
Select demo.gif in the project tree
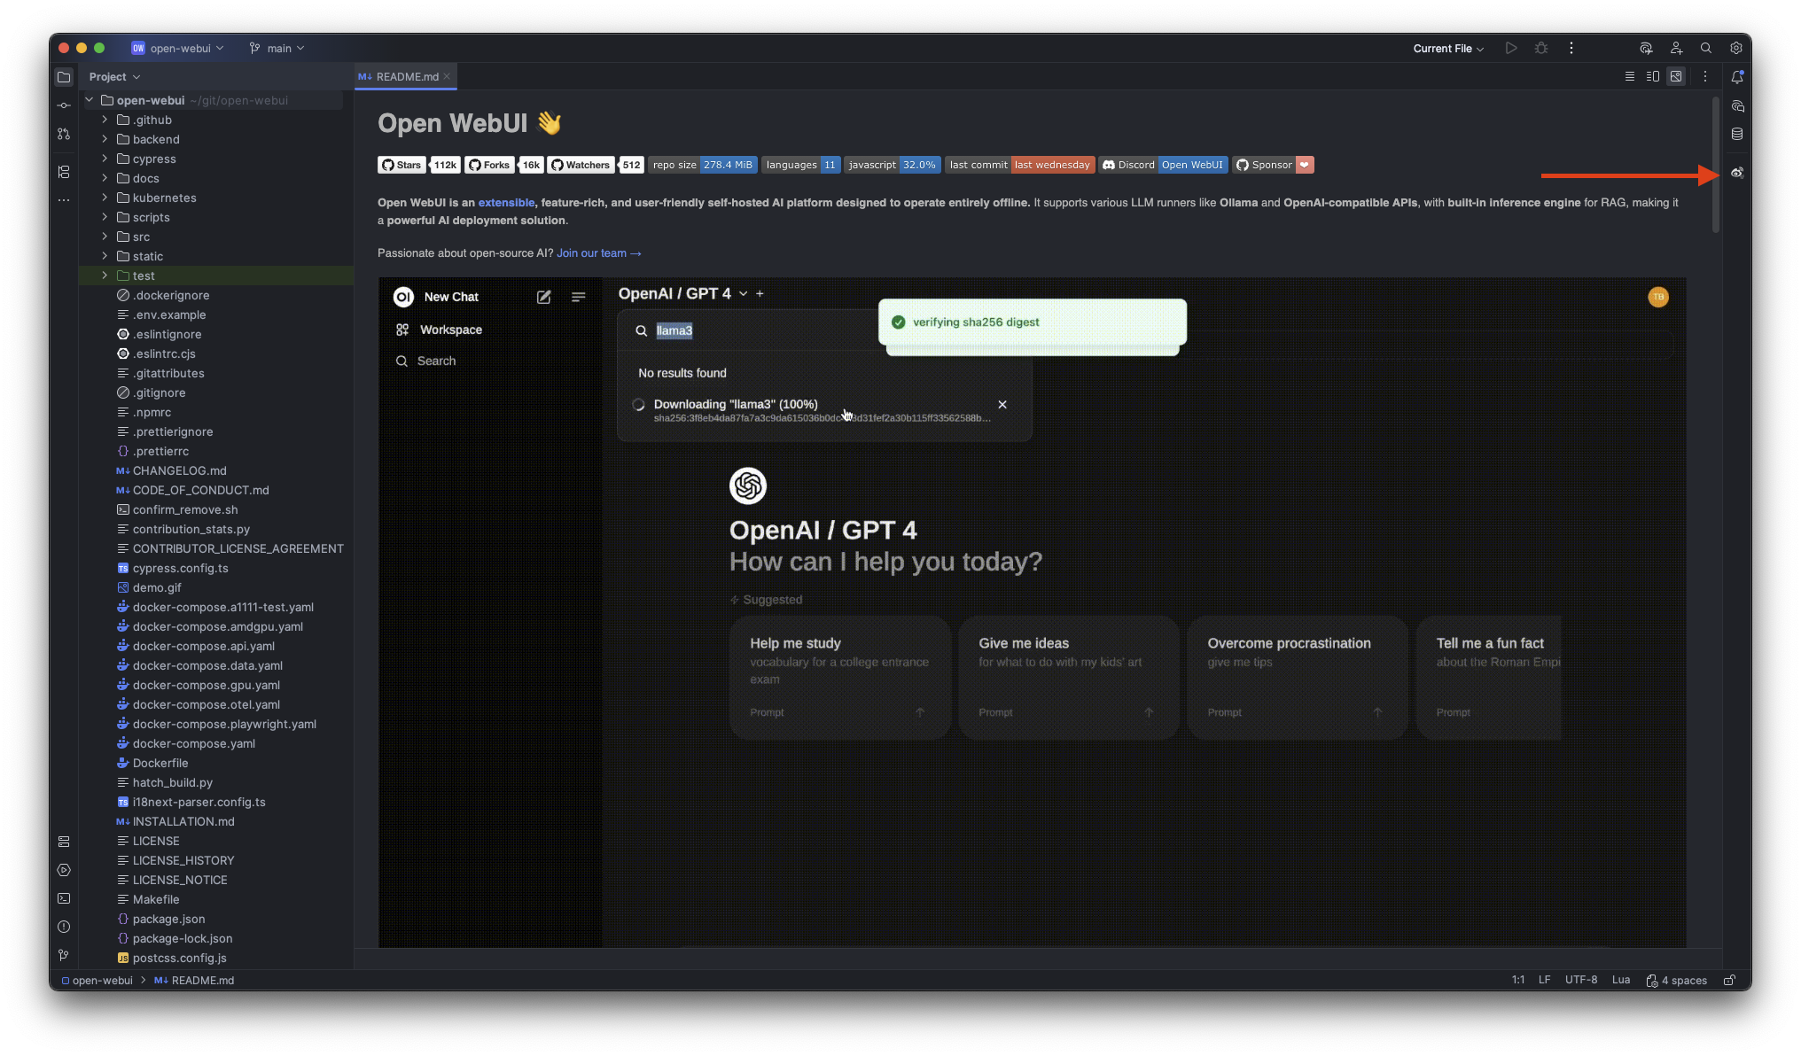pos(157,587)
